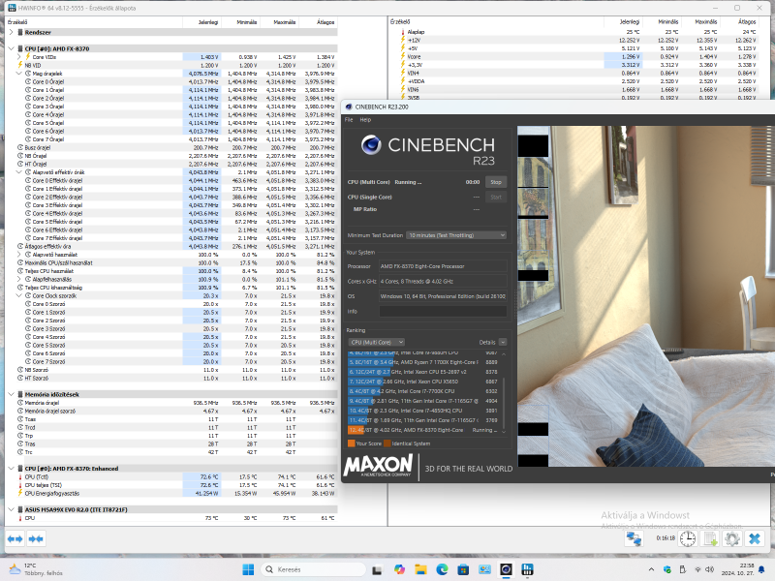
Task: Select the Memória órajel row
Action: (171, 403)
